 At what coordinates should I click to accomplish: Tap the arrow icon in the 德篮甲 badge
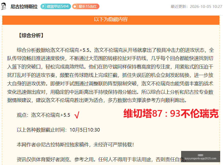tap(43, 6)
